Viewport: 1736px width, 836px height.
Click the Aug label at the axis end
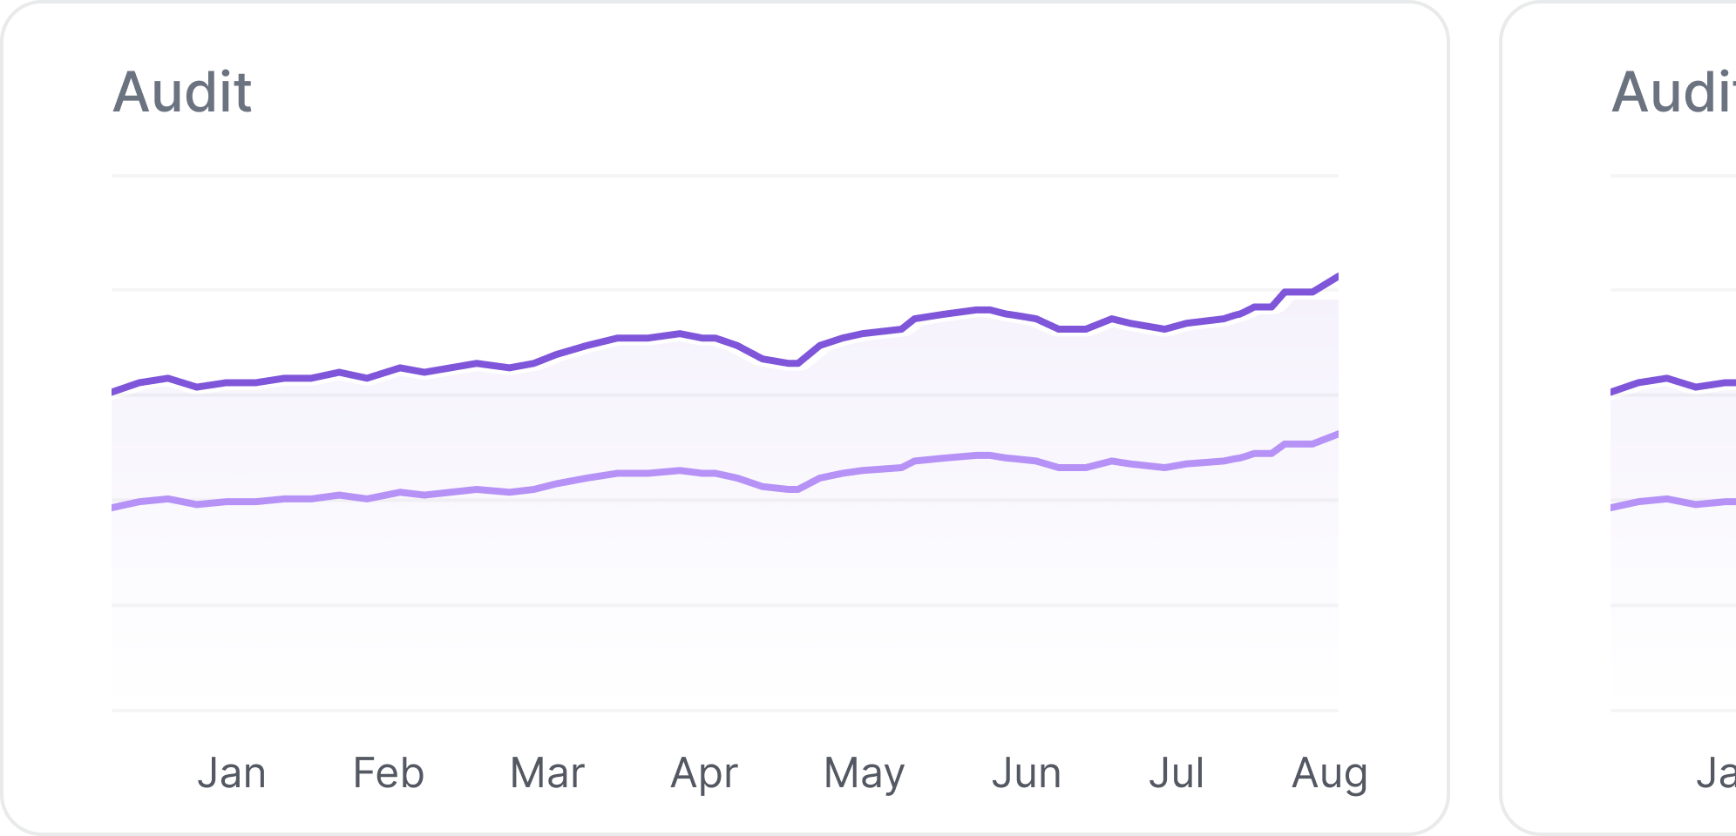(x=1329, y=773)
